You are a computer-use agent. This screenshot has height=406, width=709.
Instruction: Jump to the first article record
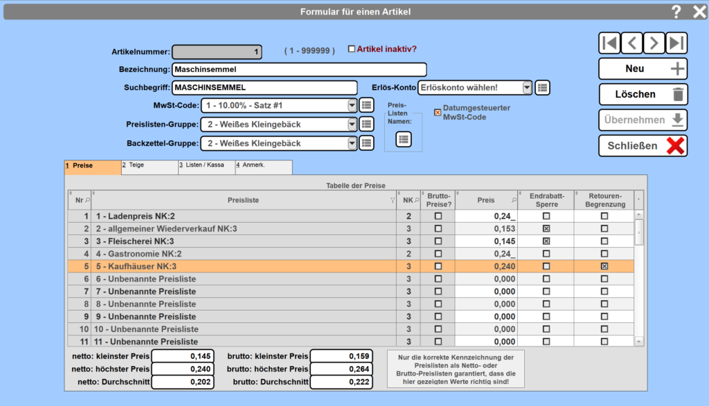tap(609, 43)
